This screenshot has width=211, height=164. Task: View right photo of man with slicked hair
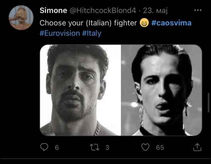[161, 90]
